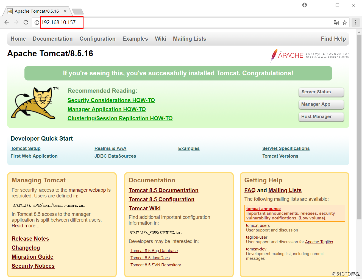The width and height of the screenshot is (362, 279).
Task: Open the Security Notices link
Action: click(x=33, y=266)
